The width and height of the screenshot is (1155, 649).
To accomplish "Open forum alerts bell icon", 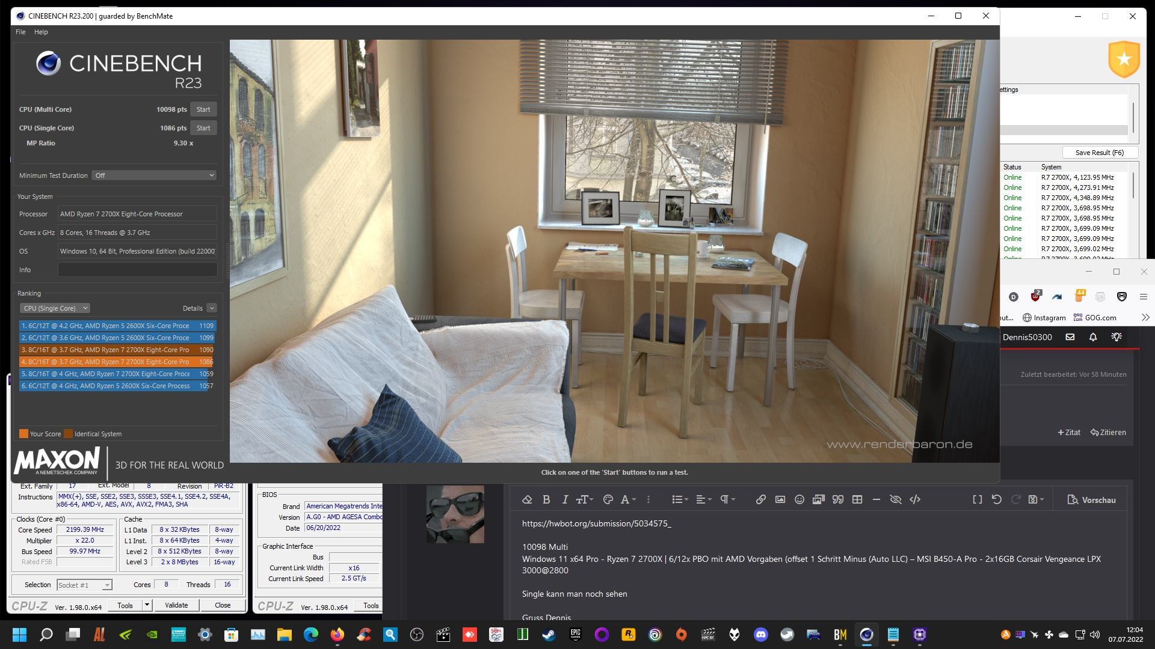I will click(1093, 337).
